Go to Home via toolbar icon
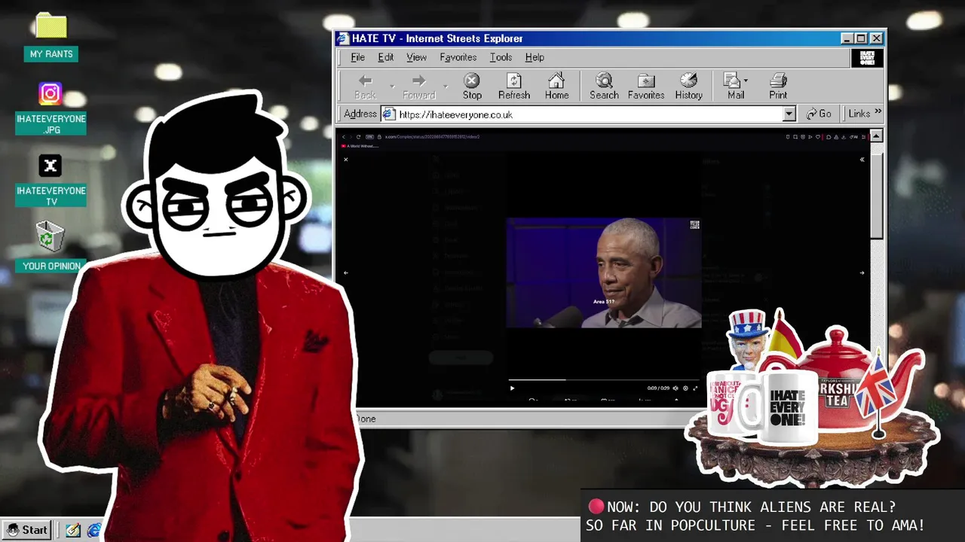965x542 pixels. click(x=556, y=87)
